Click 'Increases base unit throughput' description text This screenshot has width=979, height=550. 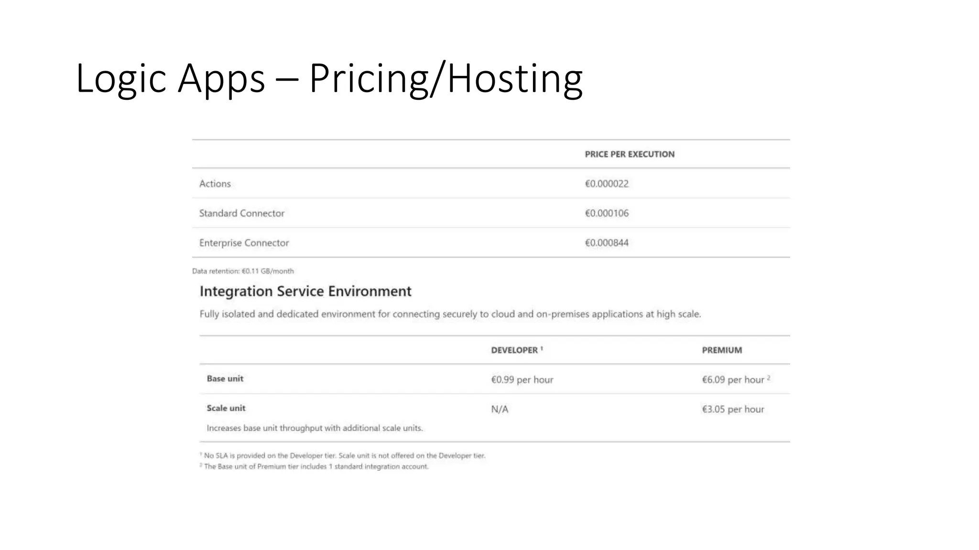coord(315,428)
